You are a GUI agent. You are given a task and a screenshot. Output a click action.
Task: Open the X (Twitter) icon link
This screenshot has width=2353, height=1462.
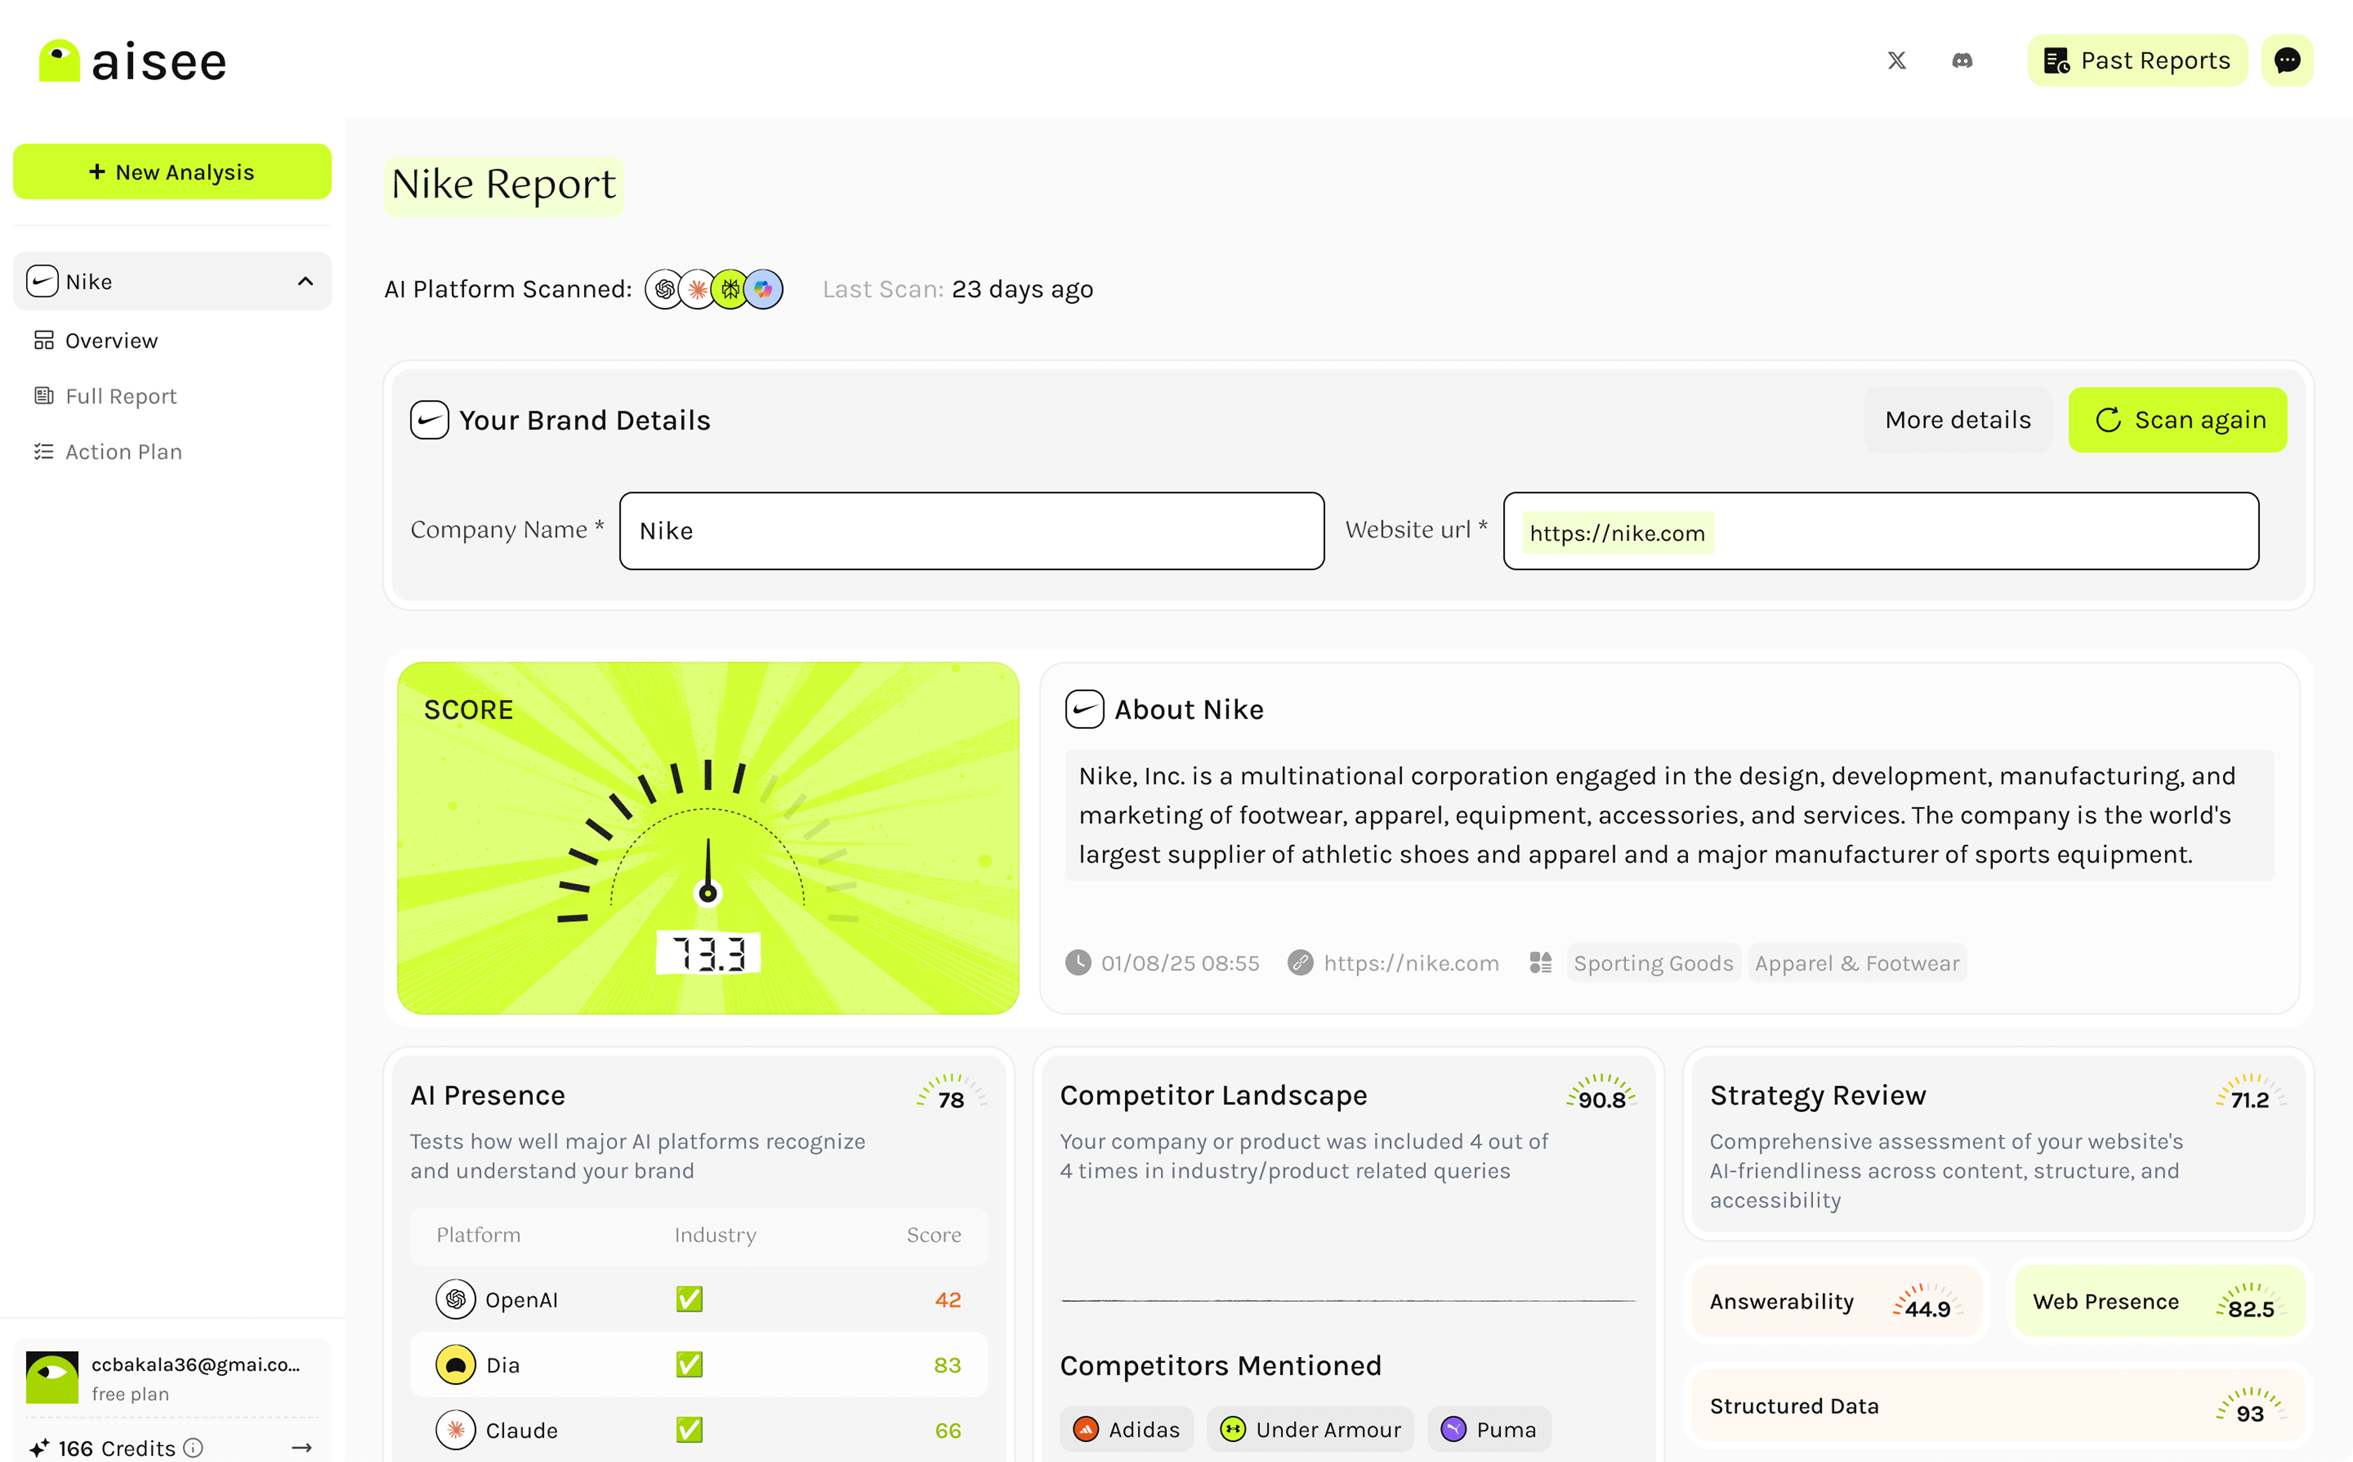tap(1896, 61)
